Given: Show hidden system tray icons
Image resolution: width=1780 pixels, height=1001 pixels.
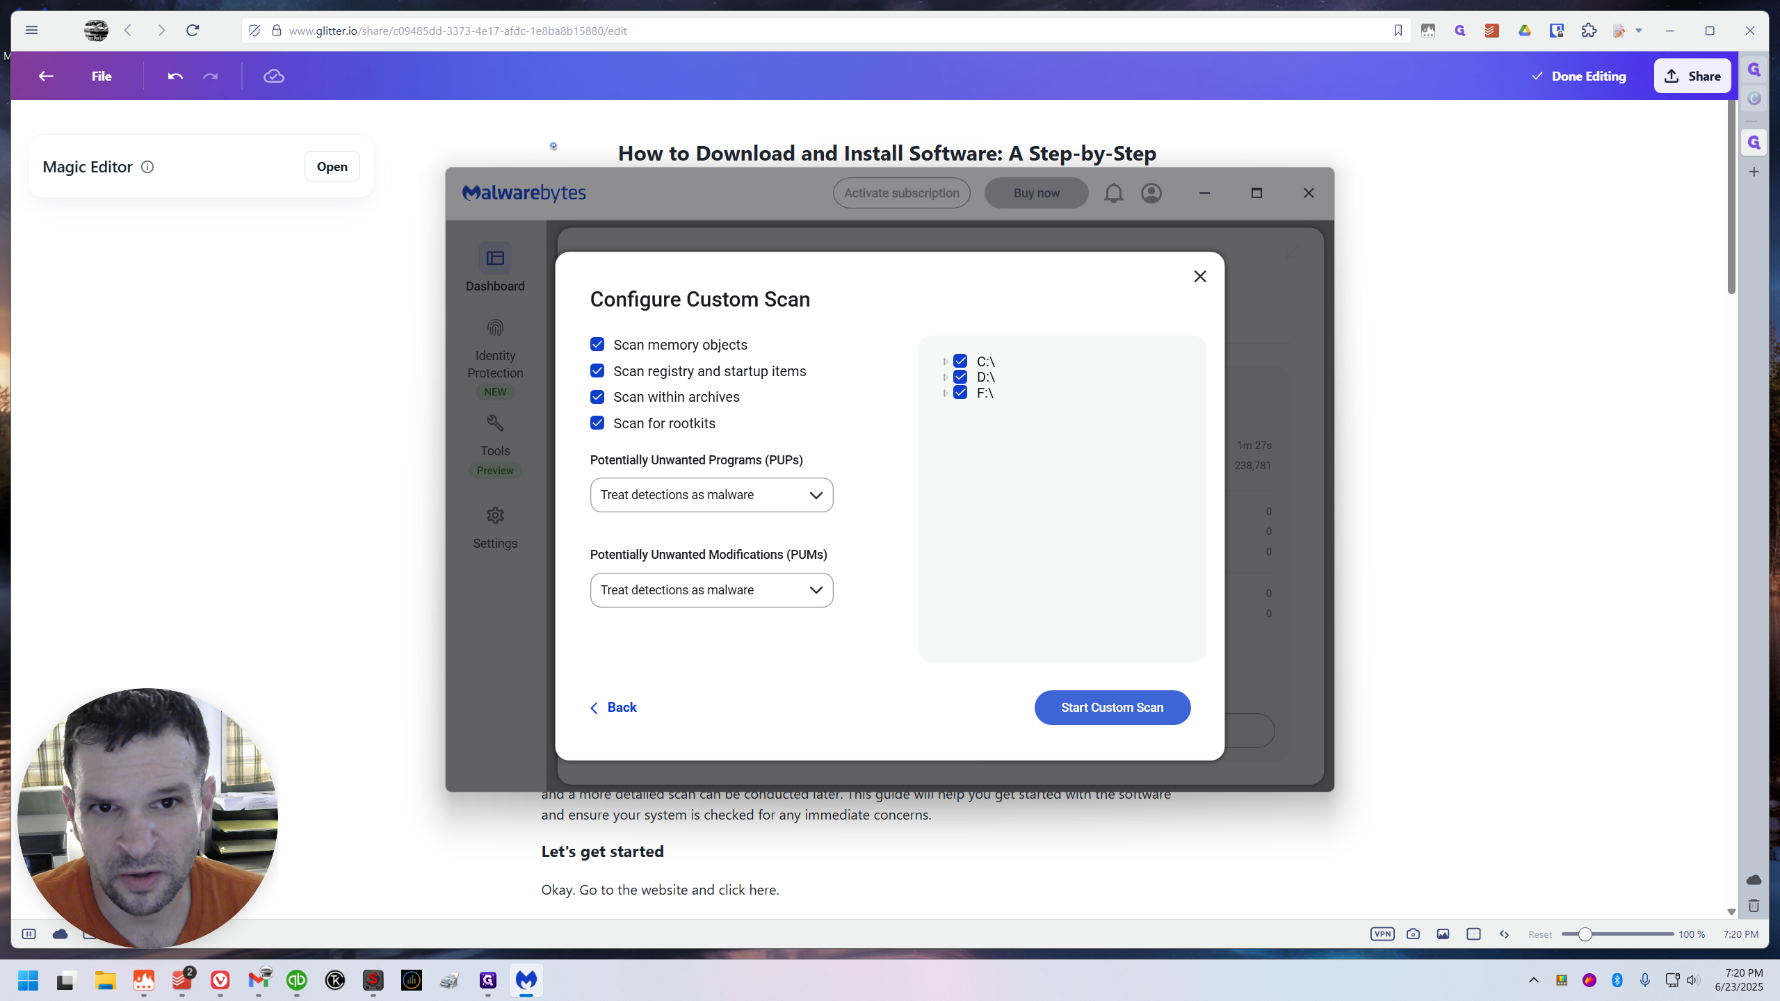Looking at the screenshot, I should [1533, 980].
